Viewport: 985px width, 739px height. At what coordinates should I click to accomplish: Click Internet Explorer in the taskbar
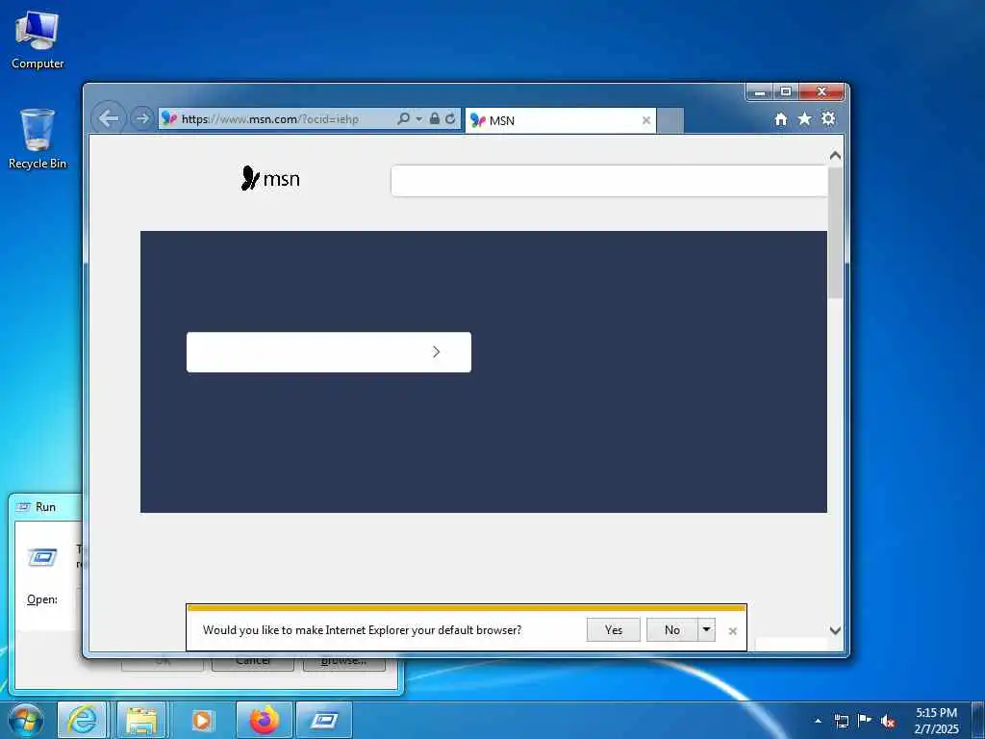tap(83, 720)
